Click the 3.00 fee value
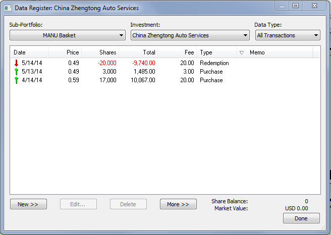The height and width of the screenshot is (235, 331). 189,72
